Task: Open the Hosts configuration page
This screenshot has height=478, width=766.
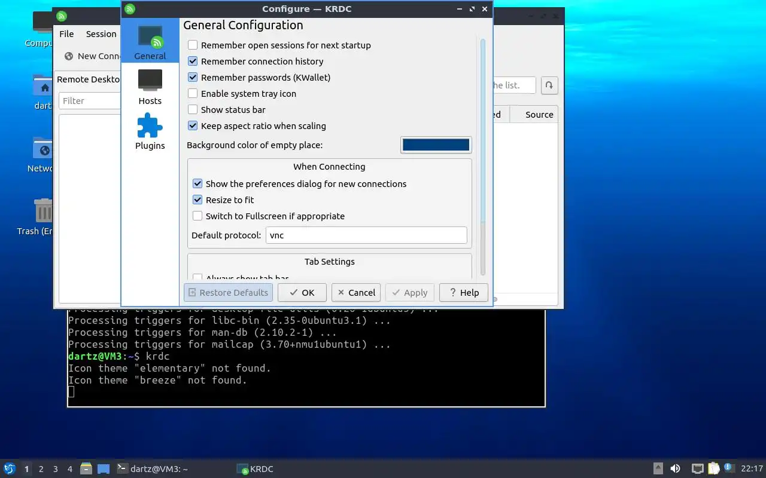Action: pos(150,86)
